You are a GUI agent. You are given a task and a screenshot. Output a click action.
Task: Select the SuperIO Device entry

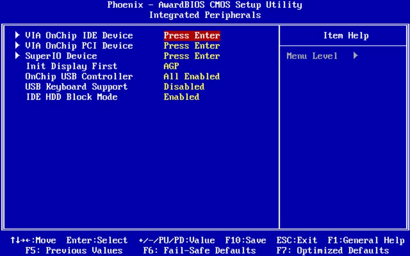pos(61,56)
